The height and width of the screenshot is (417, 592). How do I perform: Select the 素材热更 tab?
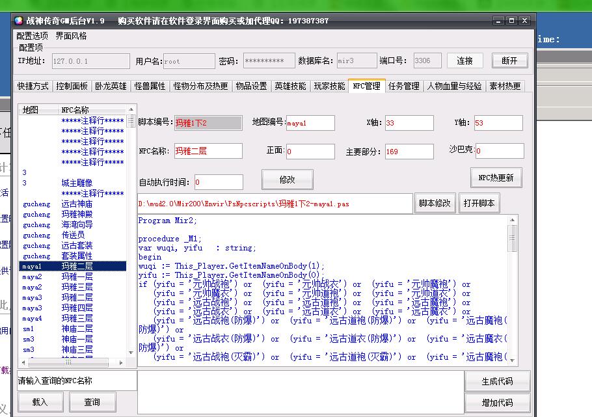coord(505,86)
